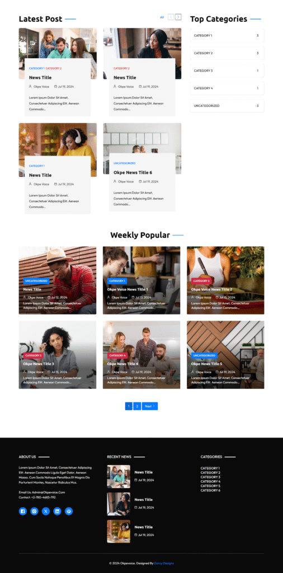
Task: Go to next Latest Post slide arrow
Action: click(x=178, y=17)
